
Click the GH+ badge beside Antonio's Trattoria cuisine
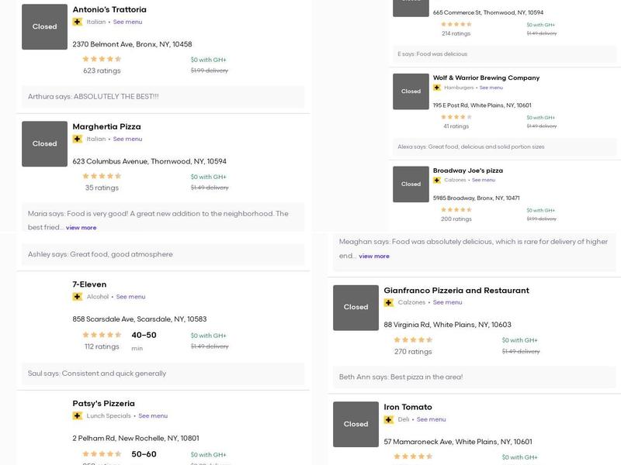[78, 22]
